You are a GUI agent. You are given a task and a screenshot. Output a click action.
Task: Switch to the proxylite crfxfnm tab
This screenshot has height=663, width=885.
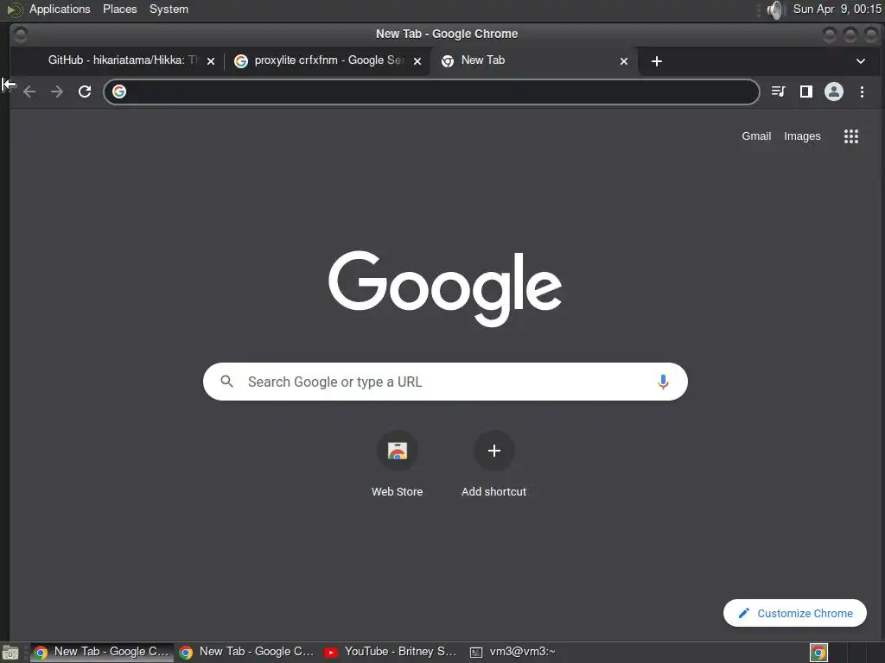328,60
